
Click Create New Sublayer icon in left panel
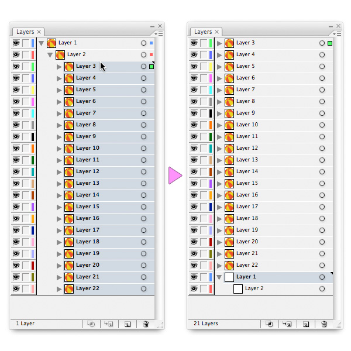click(x=109, y=324)
